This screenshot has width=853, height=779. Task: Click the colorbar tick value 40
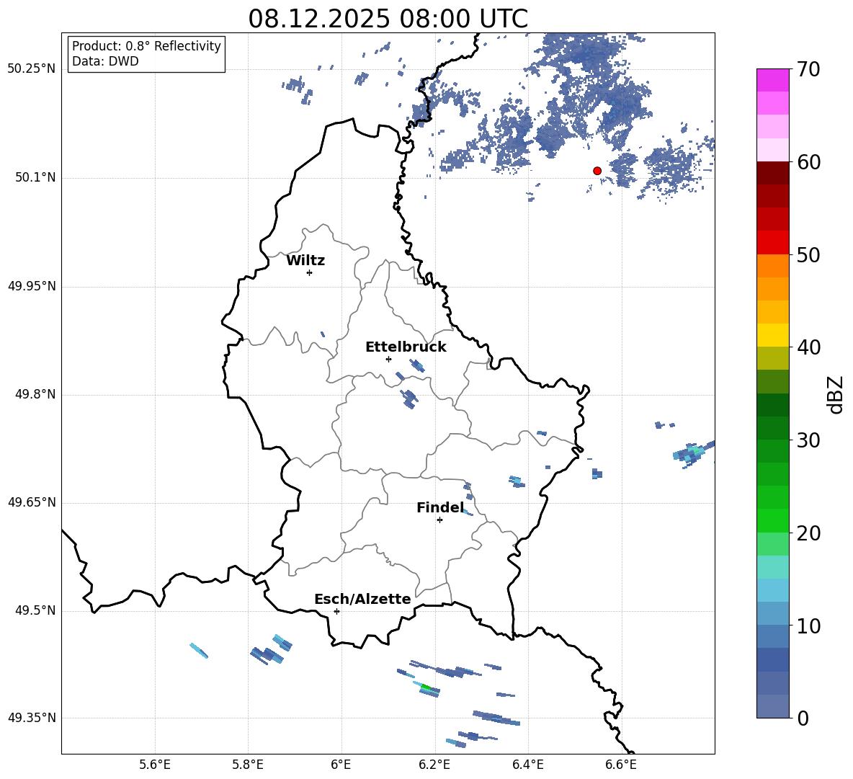point(808,347)
